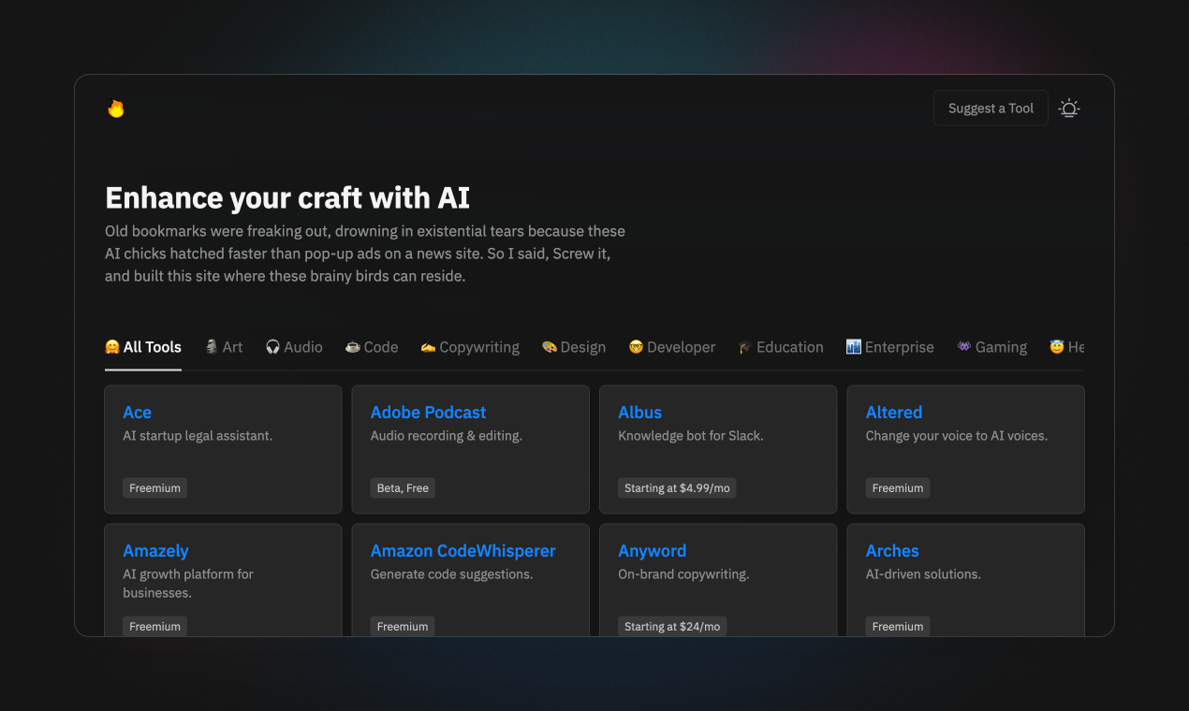Switch to the Audio tab
This screenshot has width=1189, height=711.
[x=294, y=347]
